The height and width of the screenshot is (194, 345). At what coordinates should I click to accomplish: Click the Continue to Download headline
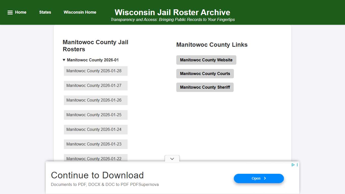coord(97,175)
